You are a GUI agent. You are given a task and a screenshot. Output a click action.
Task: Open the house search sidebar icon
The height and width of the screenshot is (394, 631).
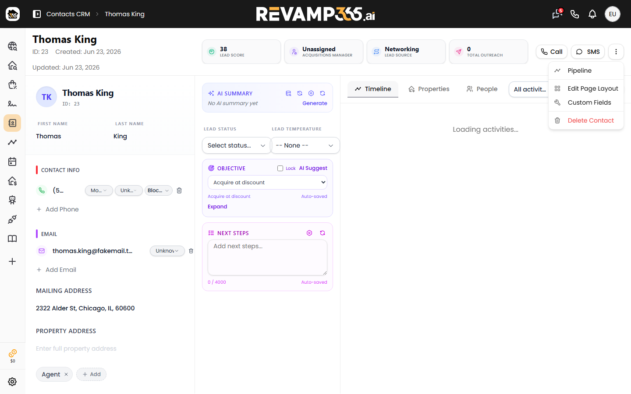(x=12, y=65)
